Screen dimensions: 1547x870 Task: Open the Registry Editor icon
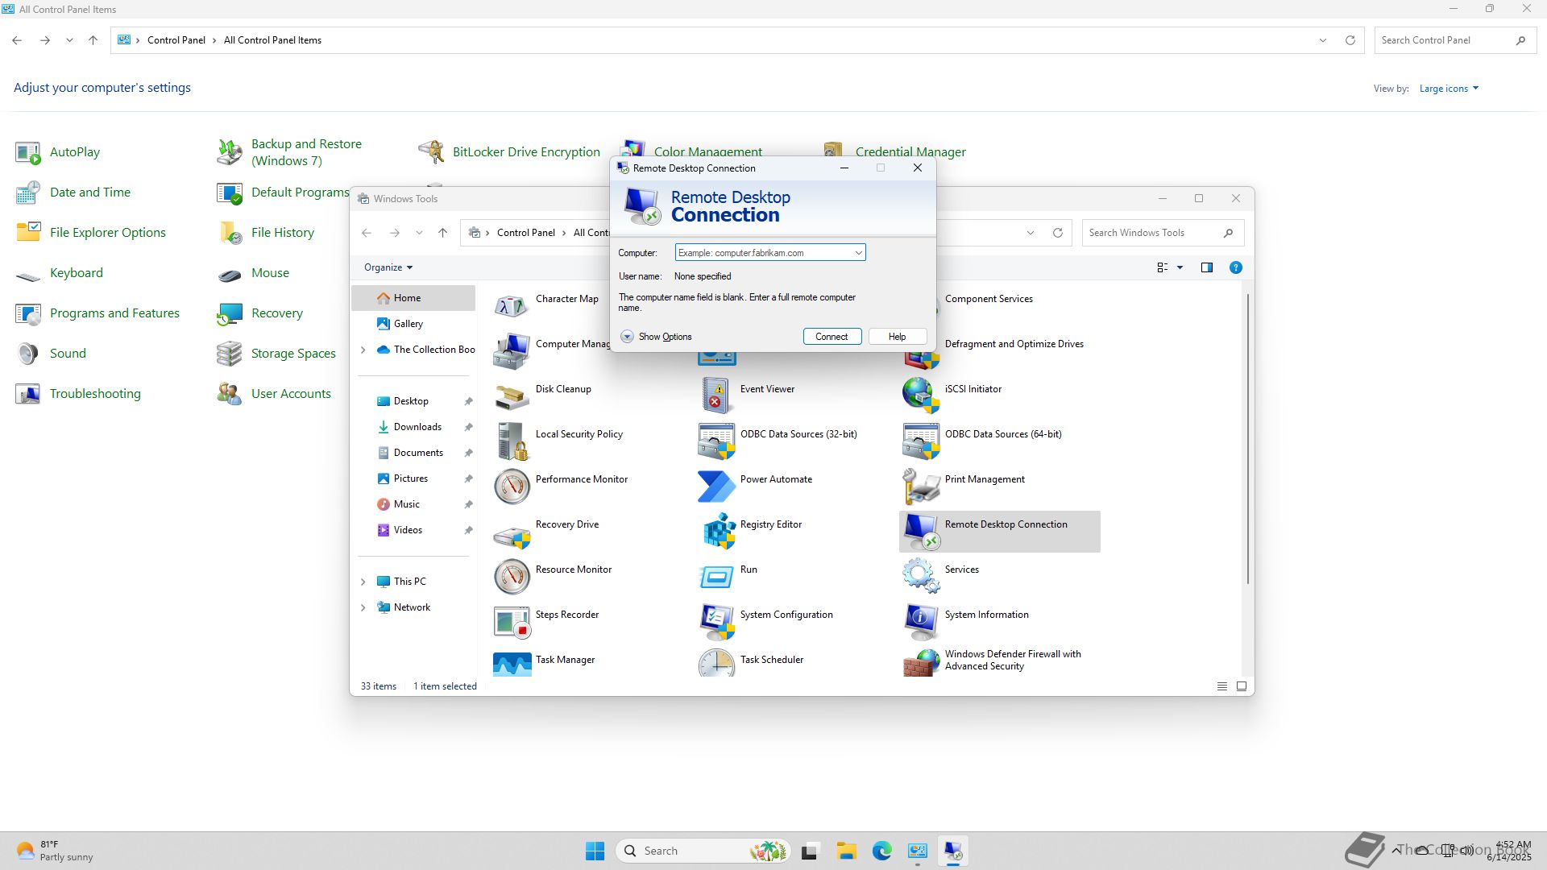718,531
